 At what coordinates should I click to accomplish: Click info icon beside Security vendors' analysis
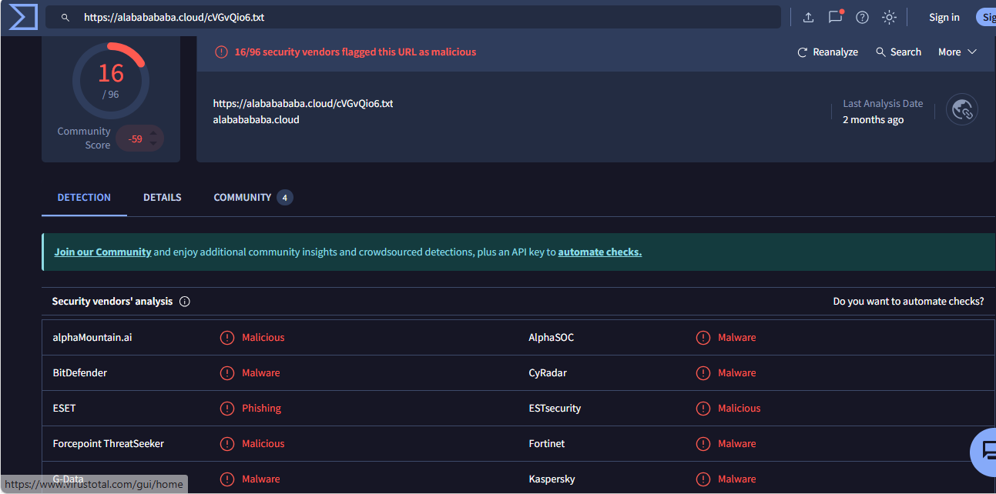pos(185,302)
